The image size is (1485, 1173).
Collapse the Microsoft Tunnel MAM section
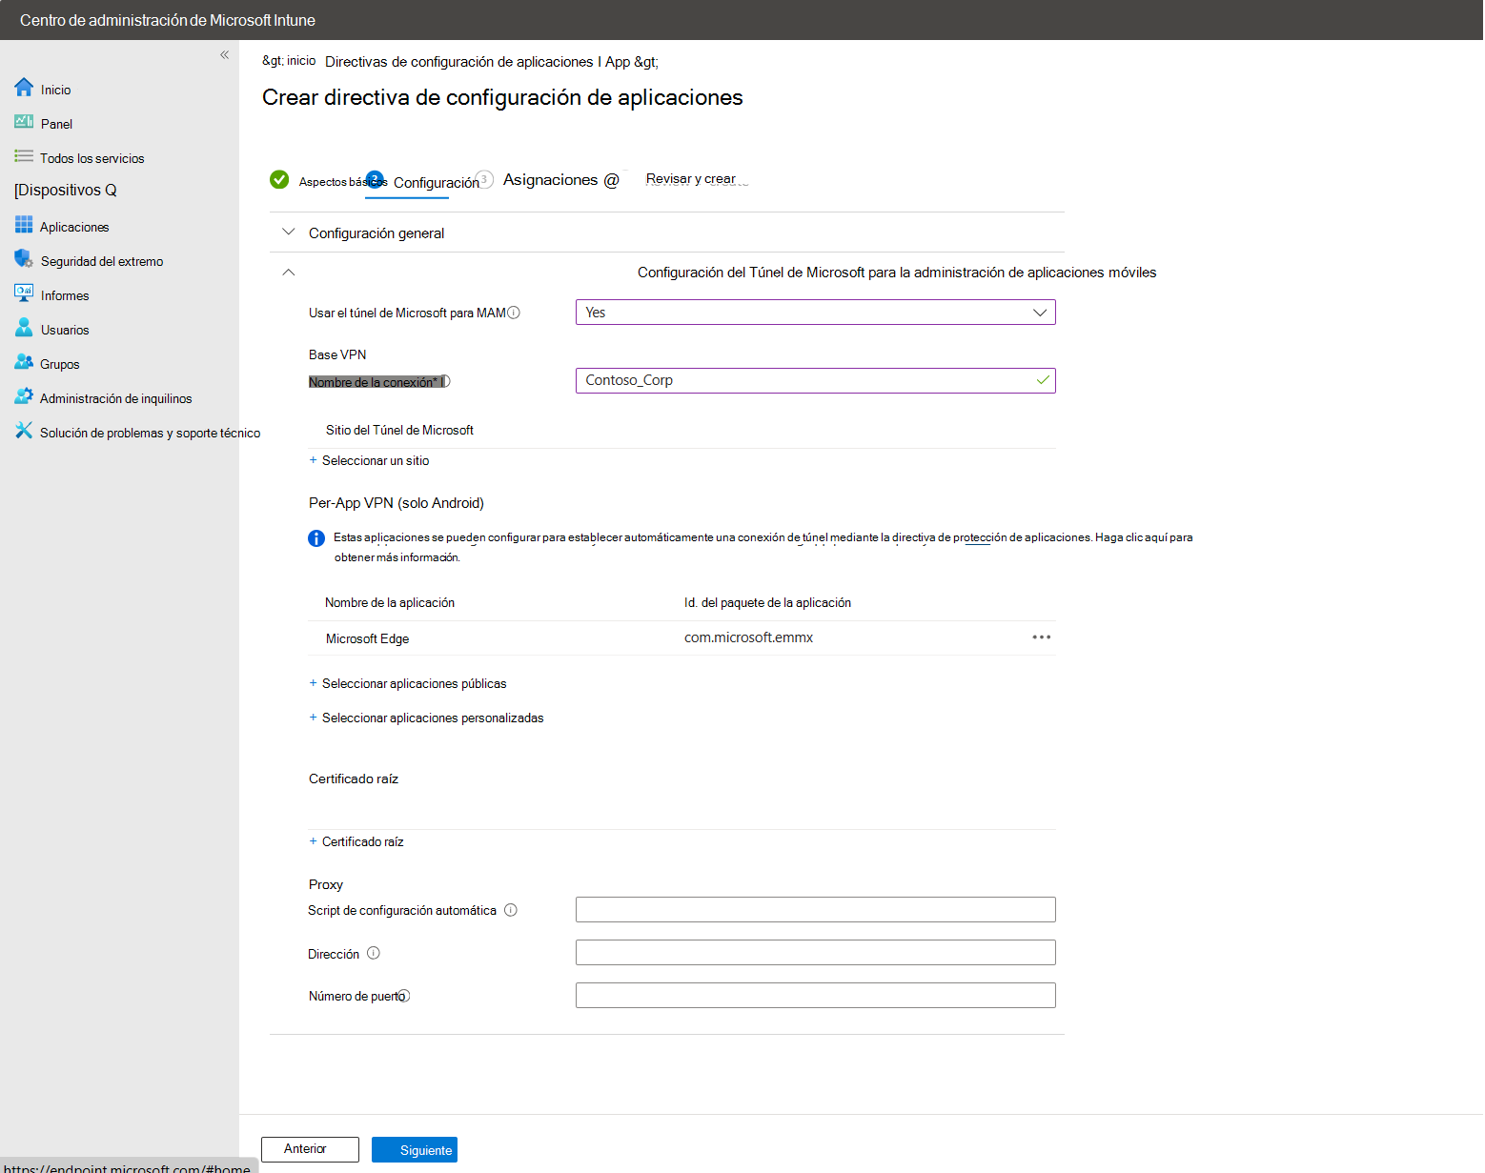pos(289,273)
